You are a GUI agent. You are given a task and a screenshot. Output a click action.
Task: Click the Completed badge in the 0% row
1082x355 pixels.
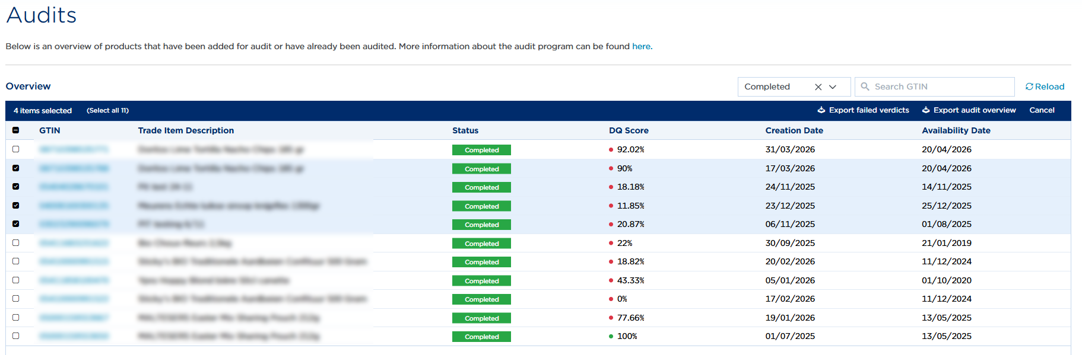click(481, 299)
